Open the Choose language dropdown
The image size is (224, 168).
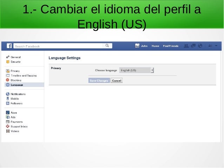pyautogui.click(x=137, y=70)
